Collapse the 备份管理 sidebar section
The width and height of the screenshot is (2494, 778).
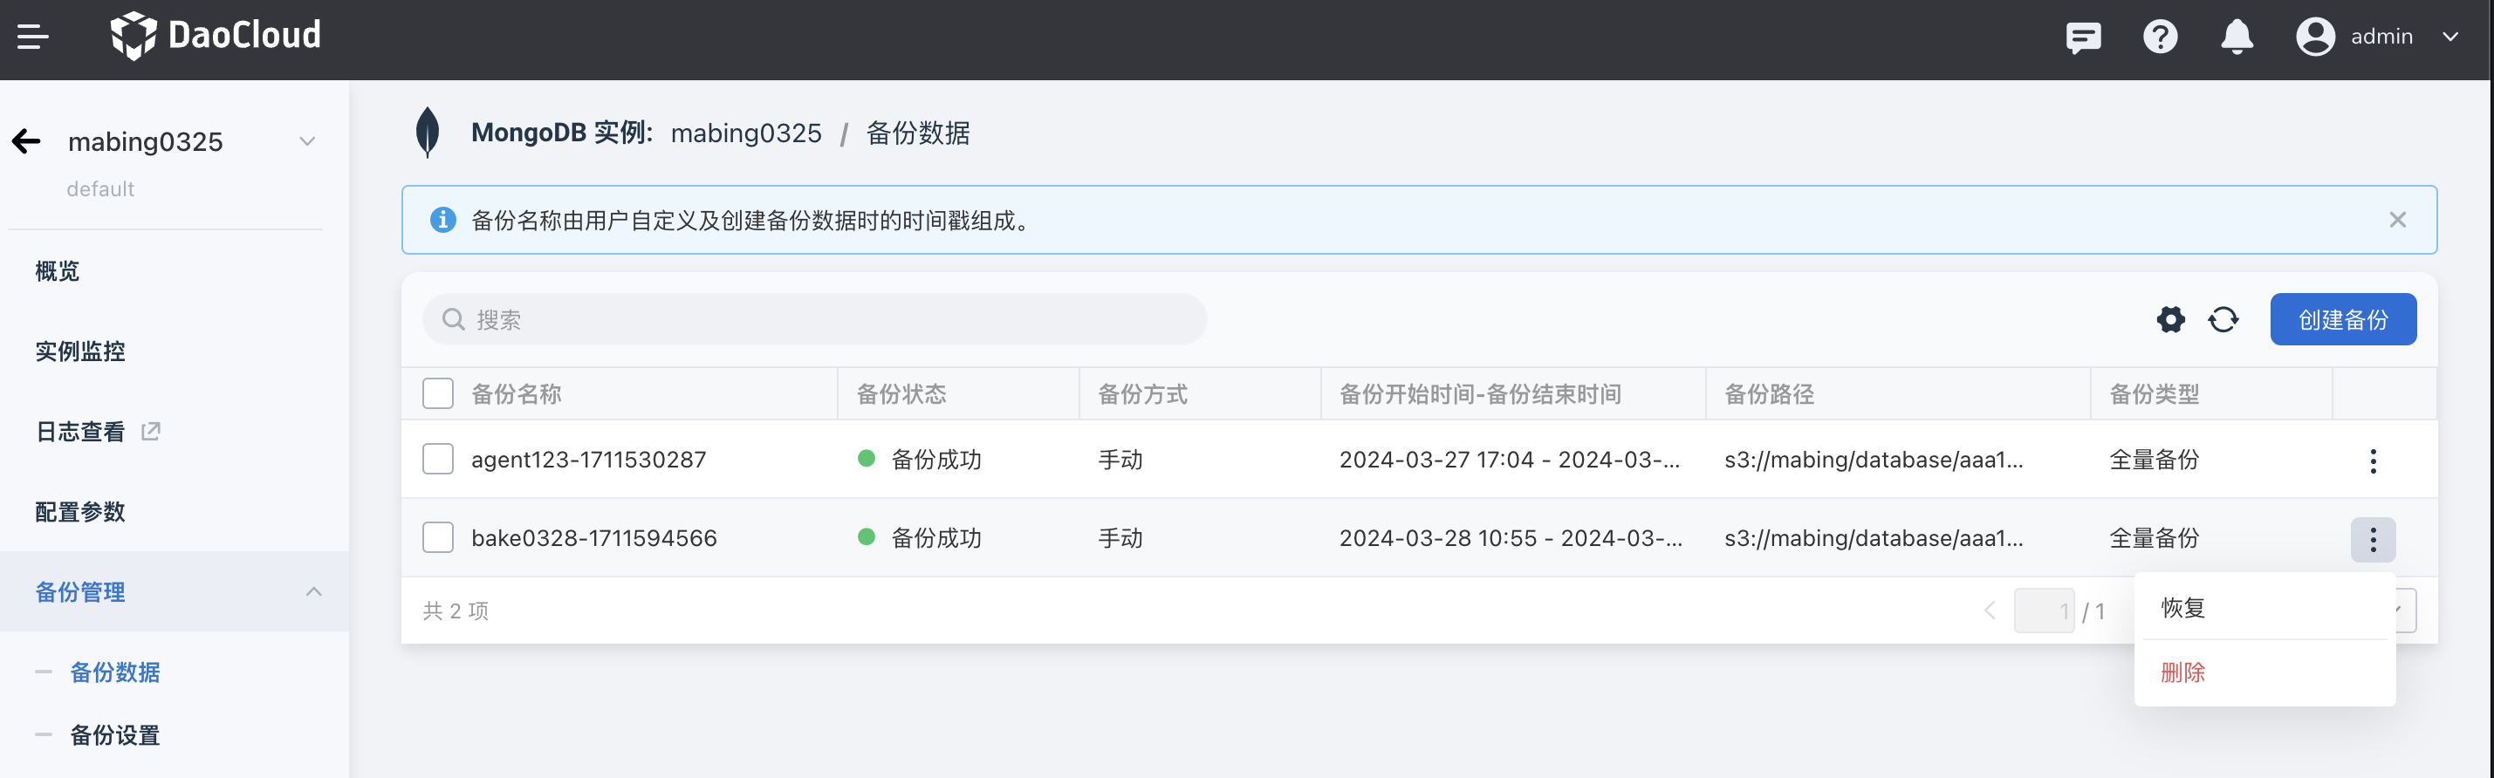click(x=312, y=591)
